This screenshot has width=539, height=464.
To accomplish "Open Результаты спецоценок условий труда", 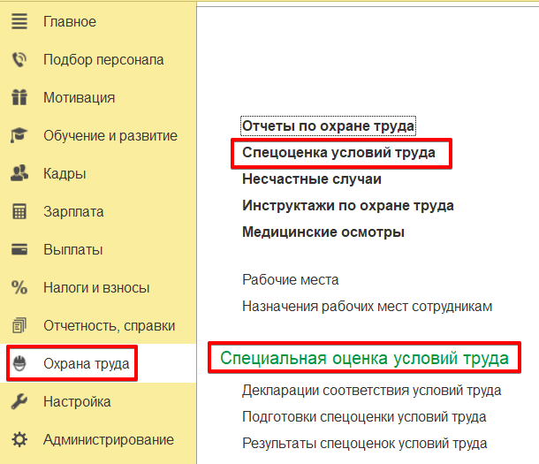I will click(x=364, y=444).
